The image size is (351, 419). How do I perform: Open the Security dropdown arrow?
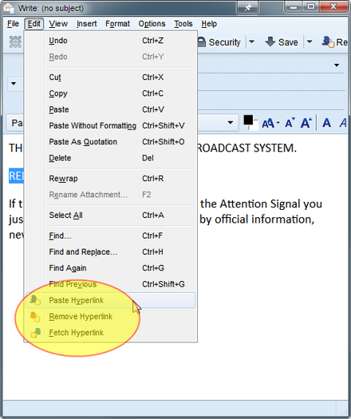[x=251, y=42]
